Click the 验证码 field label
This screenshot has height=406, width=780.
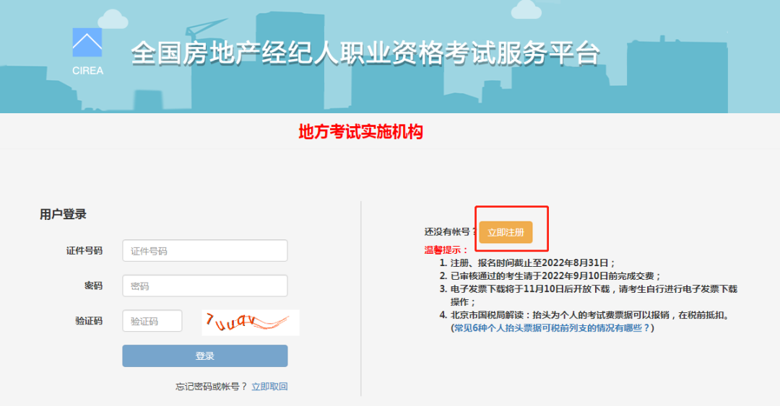(89, 321)
